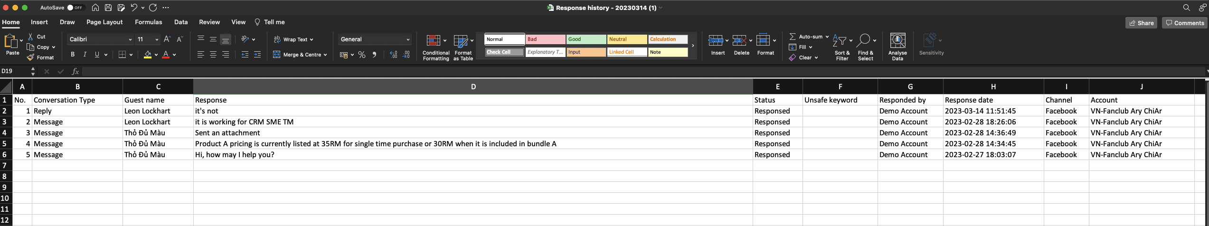Apply the Good cell style swatch

pos(586,39)
